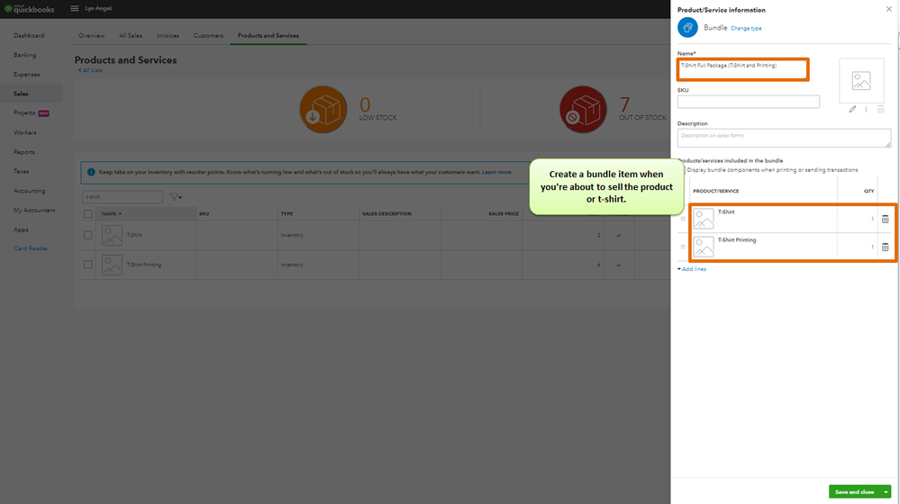Click the large image placeholder in the panel
The width and height of the screenshot is (900, 504).
(861, 80)
